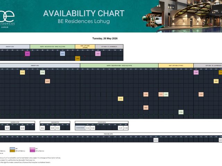This screenshot has width=222, height=166.
Task: Click the 1BR blue legend swatch
Action: pos(12,149)
